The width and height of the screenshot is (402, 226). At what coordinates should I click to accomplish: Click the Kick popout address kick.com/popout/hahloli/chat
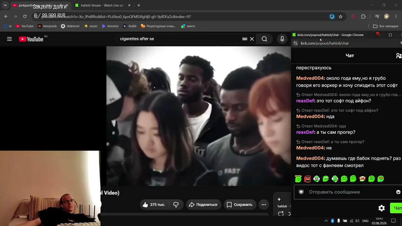click(x=324, y=43)
